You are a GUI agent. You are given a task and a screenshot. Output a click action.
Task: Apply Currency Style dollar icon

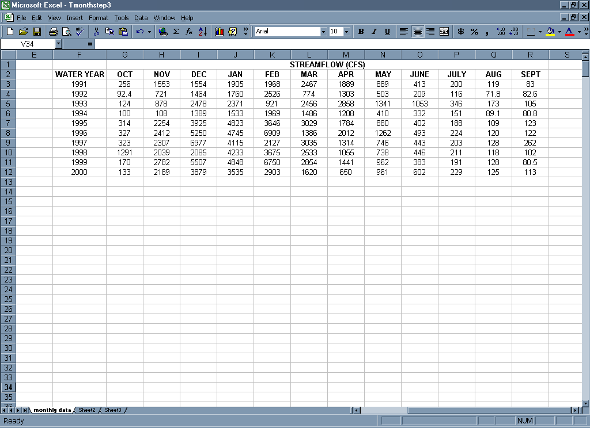pyautogui.click(x=461, y=32)
